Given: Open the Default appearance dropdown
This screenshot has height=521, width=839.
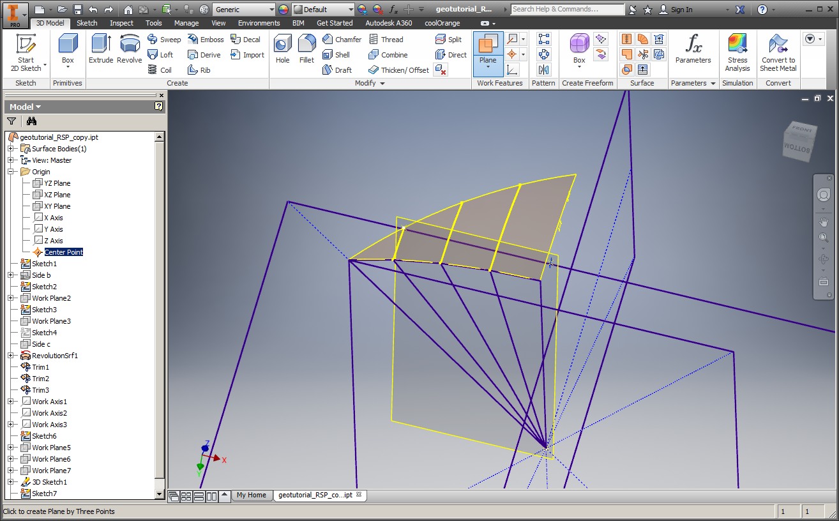Looking at the screenshot, I should (x=351, y=10).
